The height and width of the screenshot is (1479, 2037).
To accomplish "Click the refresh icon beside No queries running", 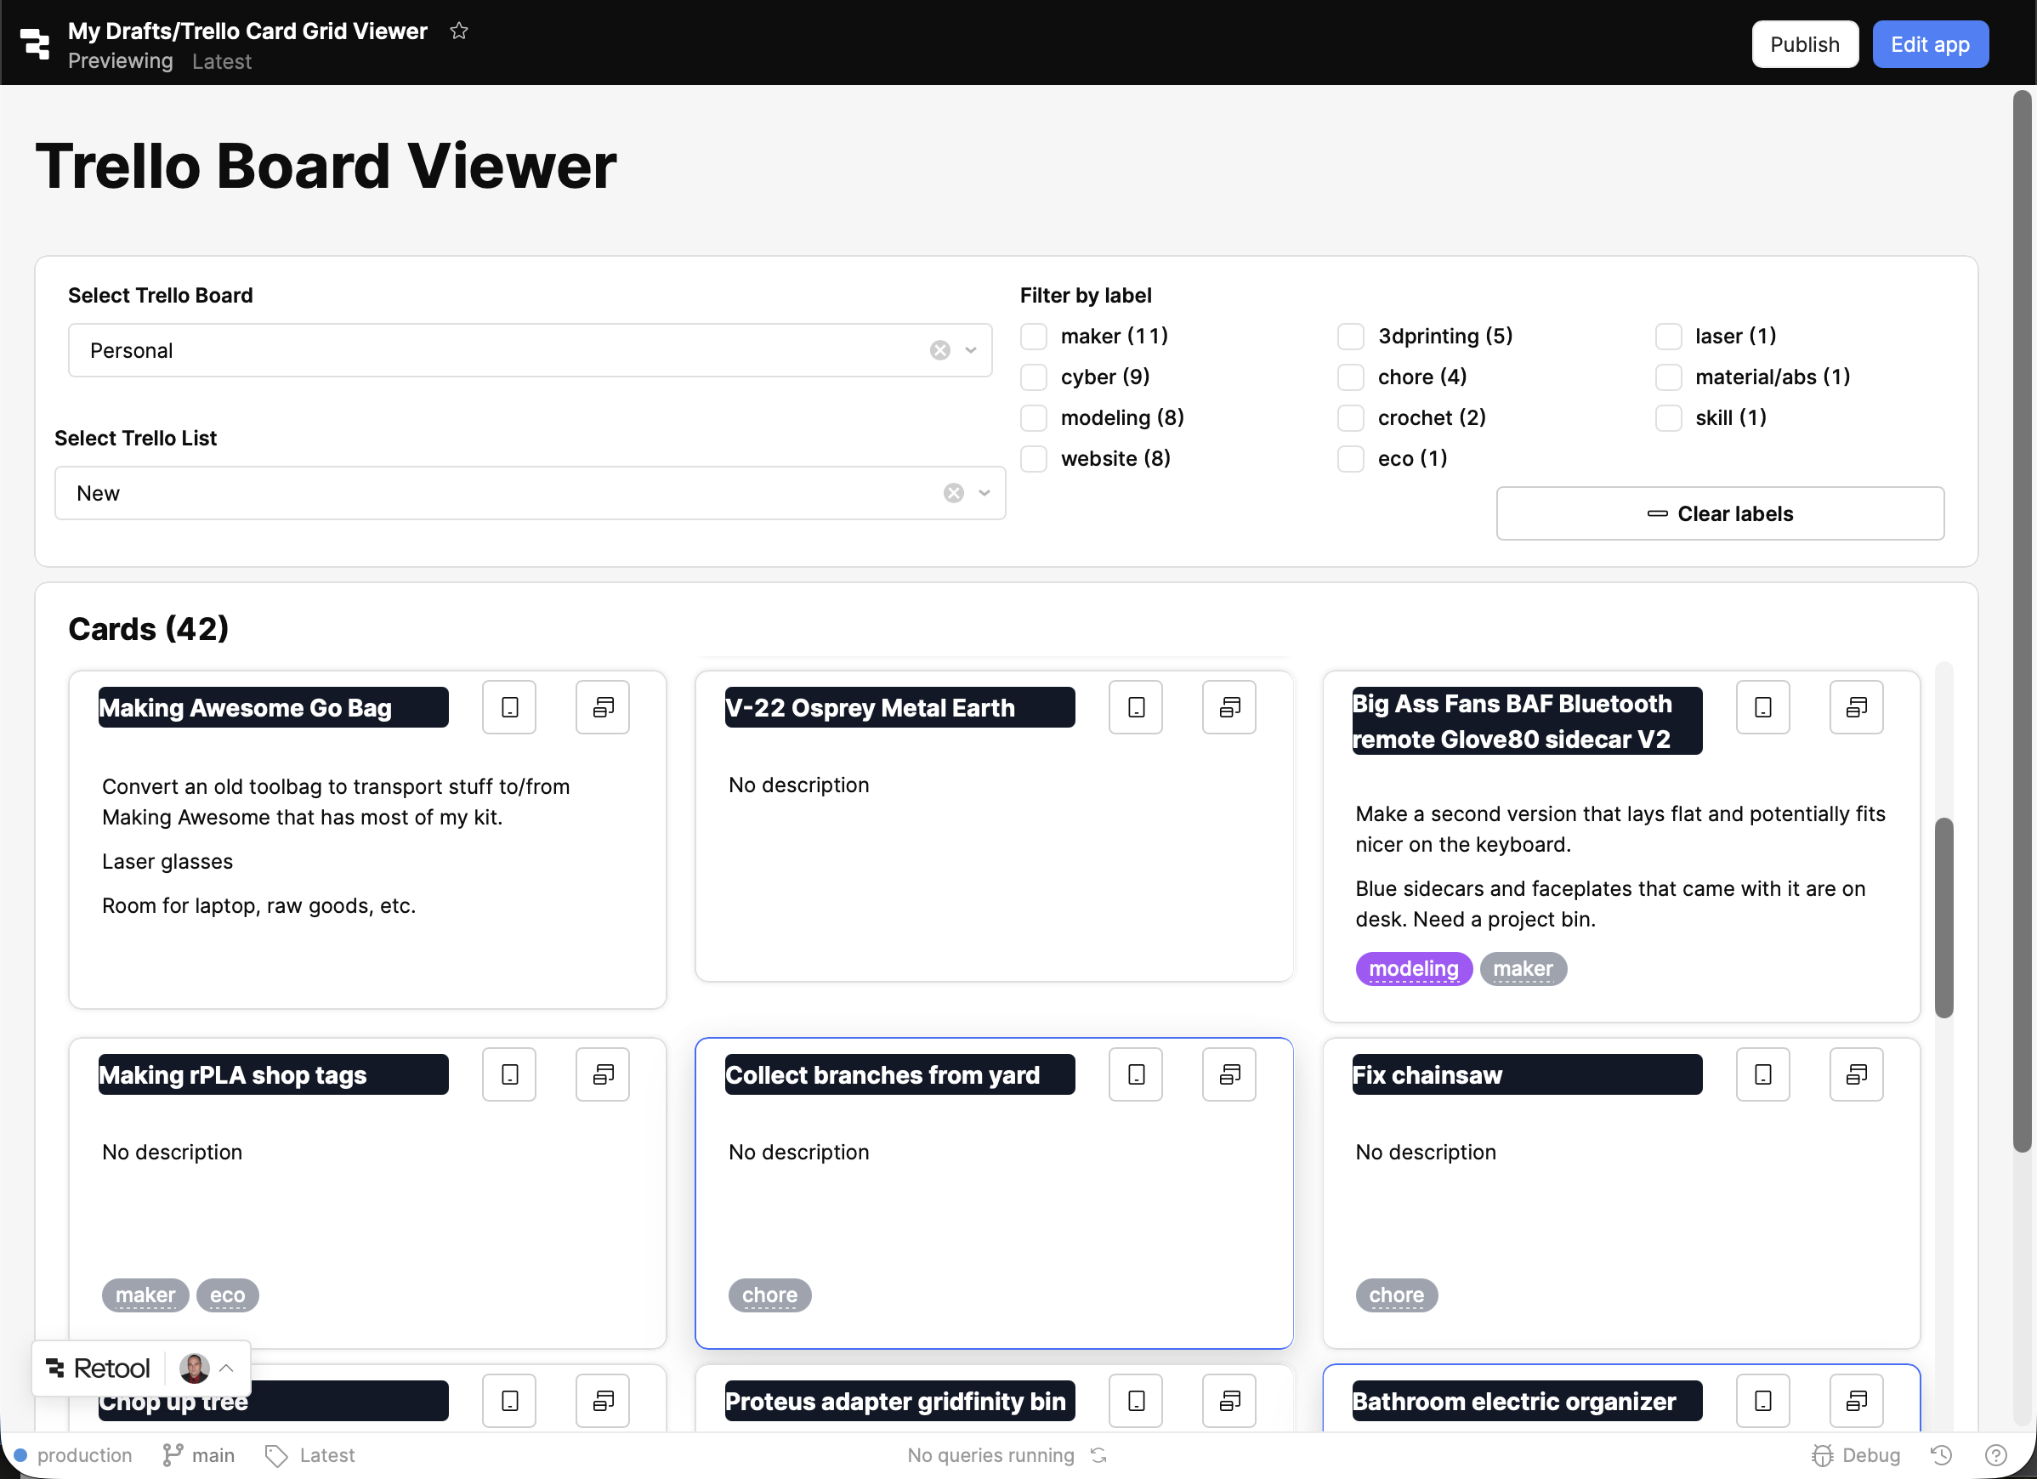I will [x=1098, y=1454].
